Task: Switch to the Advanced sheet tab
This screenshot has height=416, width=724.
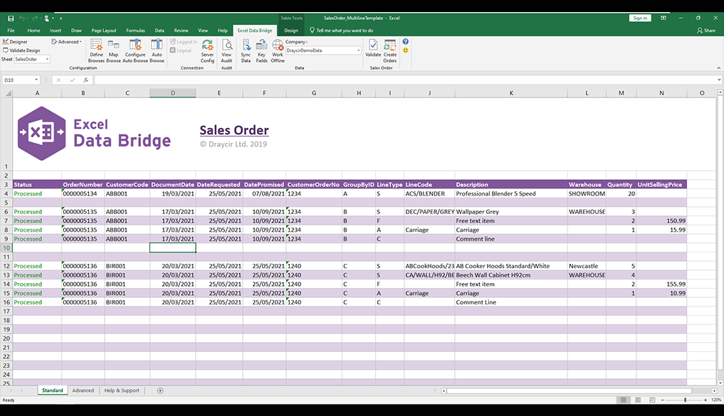Action: point(83,390)
